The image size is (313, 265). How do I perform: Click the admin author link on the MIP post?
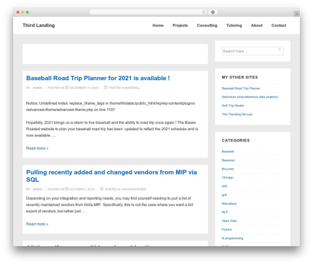click(38, 189)
